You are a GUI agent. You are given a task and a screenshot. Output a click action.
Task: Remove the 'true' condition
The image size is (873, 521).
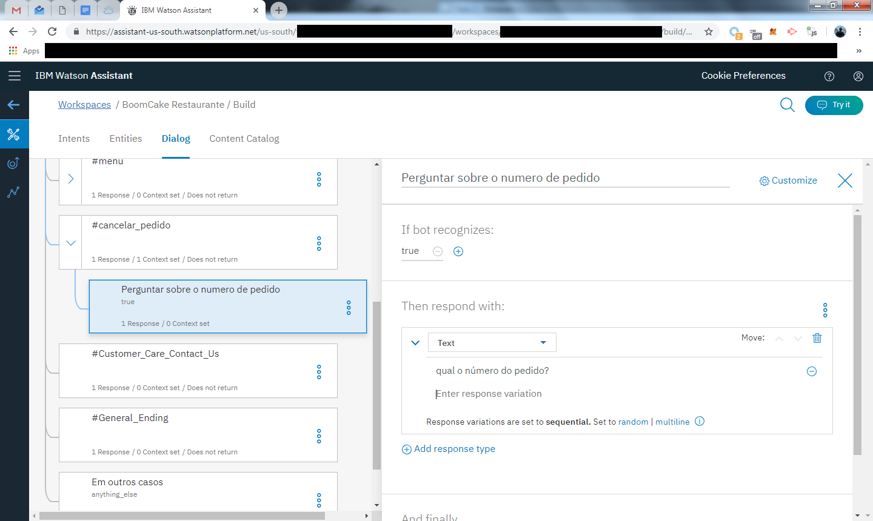tap(438, 251)
